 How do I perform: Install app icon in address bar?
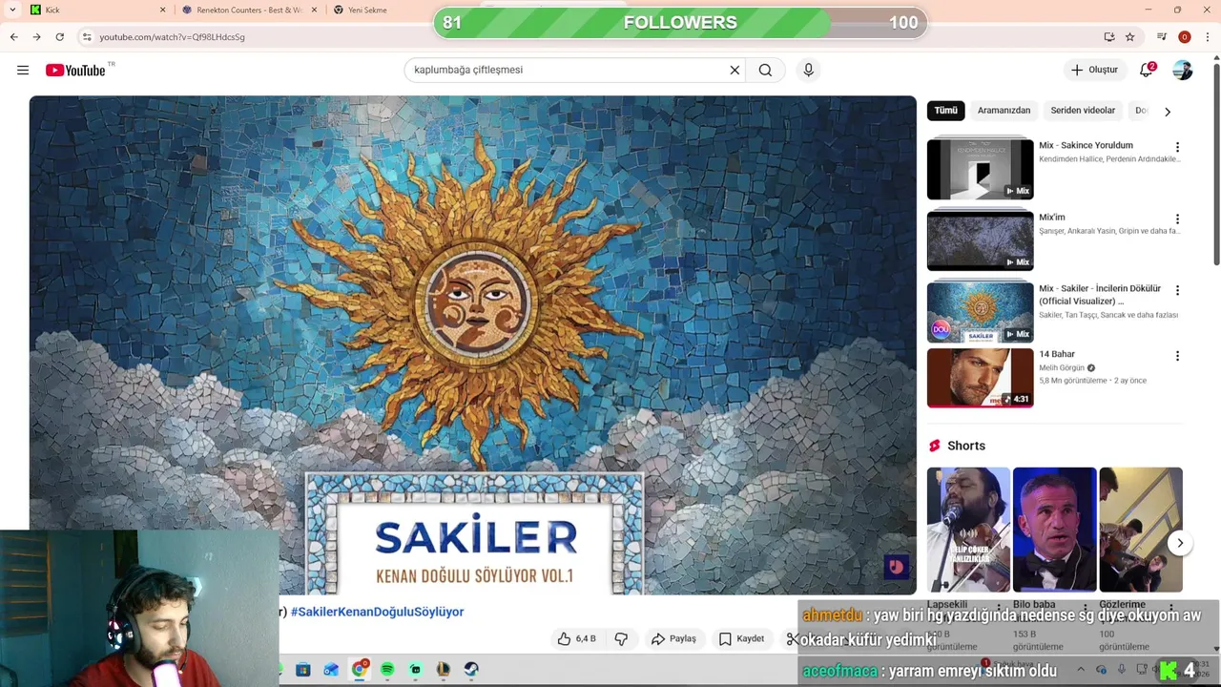1109,36
